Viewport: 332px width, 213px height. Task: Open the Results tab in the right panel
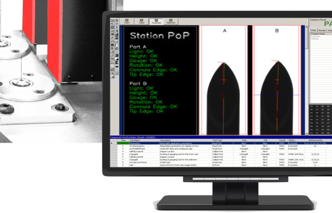pos(322,29)
